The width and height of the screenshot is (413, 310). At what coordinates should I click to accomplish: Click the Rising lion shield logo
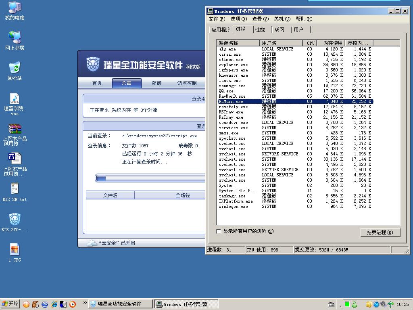tap(93, 64)
